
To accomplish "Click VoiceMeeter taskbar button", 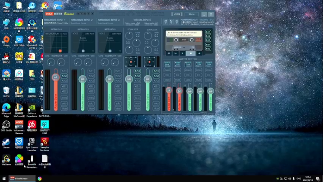I will pos(22,178).
